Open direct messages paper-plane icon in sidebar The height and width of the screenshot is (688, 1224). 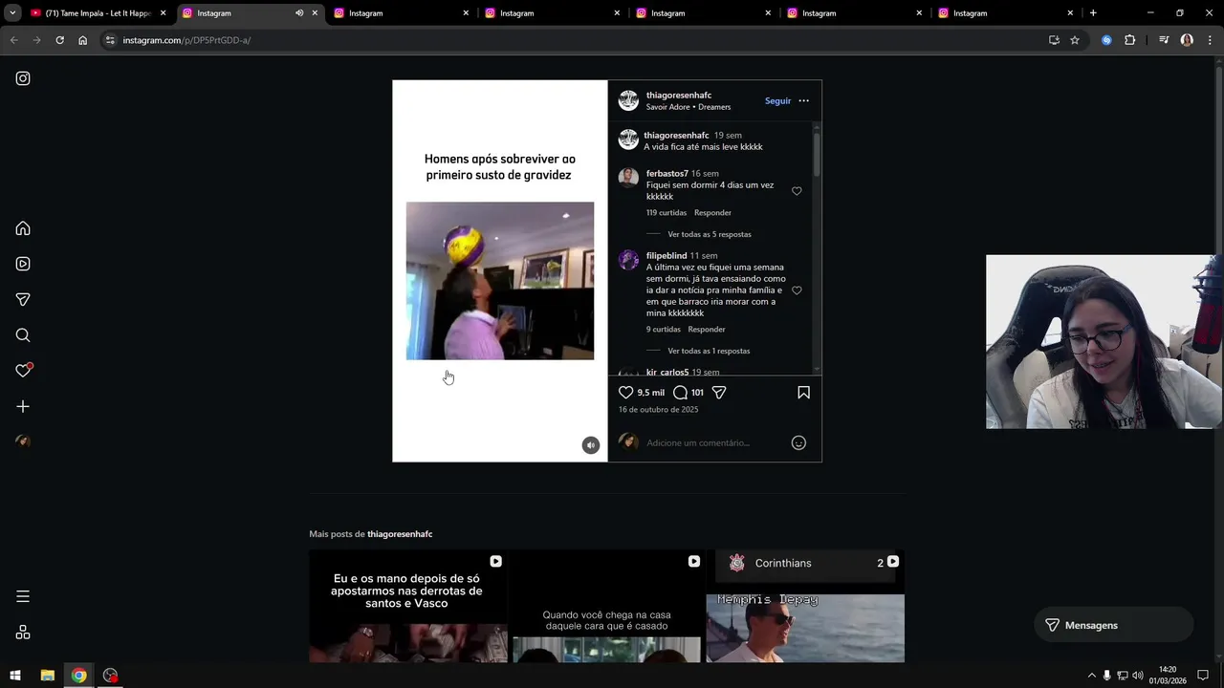(23, 299)
